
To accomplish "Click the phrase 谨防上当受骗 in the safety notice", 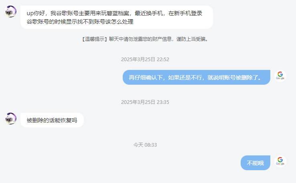I will pyautogui.click(x=191, y=39).
